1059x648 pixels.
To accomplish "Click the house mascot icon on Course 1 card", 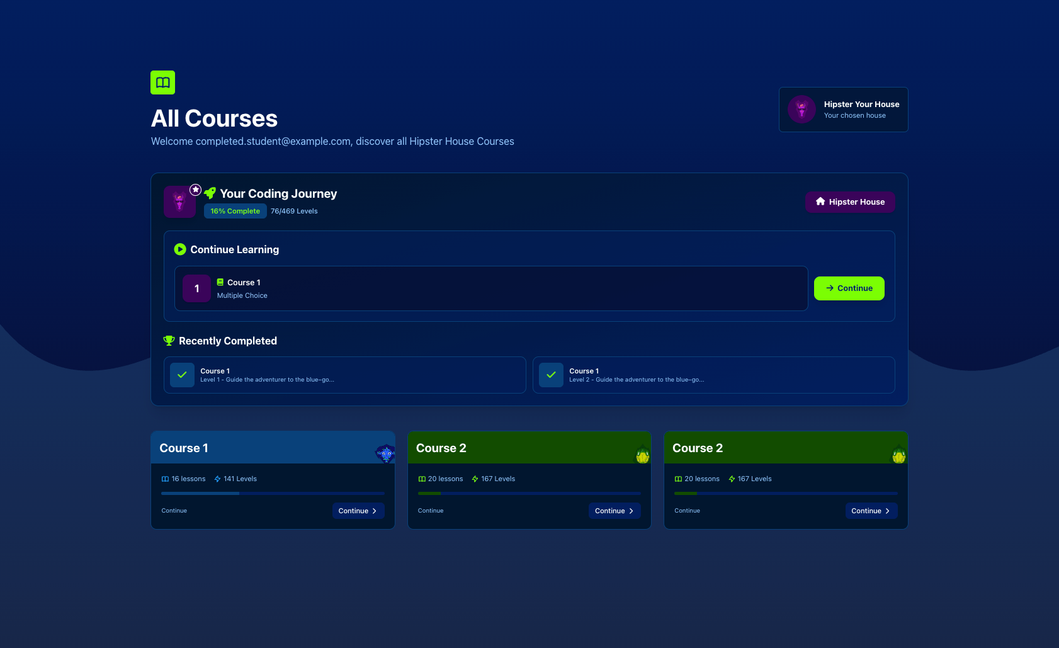I will pos(386,453).
